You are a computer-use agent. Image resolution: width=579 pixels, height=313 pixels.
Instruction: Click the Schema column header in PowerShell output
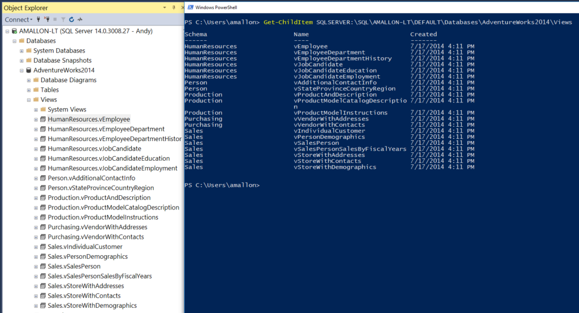coord(196,35)
